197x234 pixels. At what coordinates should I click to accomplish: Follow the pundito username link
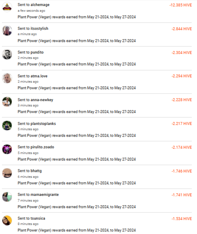(37, 52)
